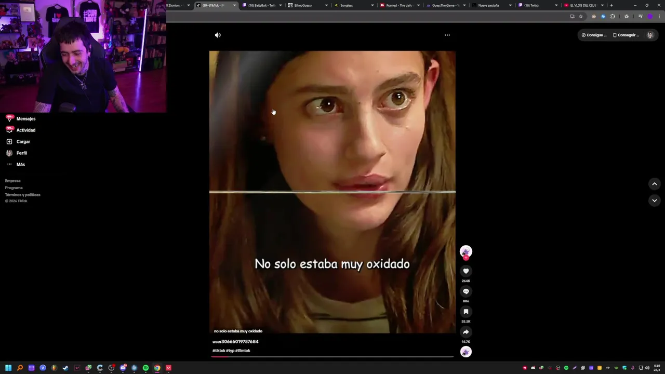
Task: Open Discord from taskbar
Action: point(123,368)
